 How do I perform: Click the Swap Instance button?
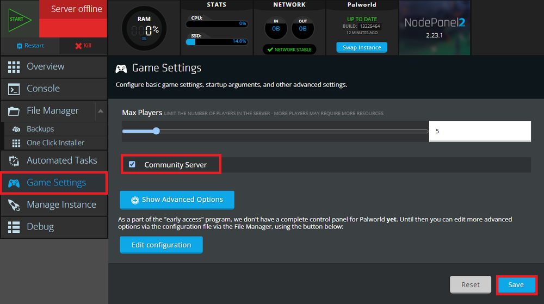pos(362,47)
